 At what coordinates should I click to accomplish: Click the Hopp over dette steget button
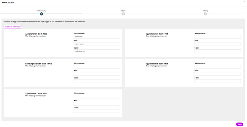(13, 27)
